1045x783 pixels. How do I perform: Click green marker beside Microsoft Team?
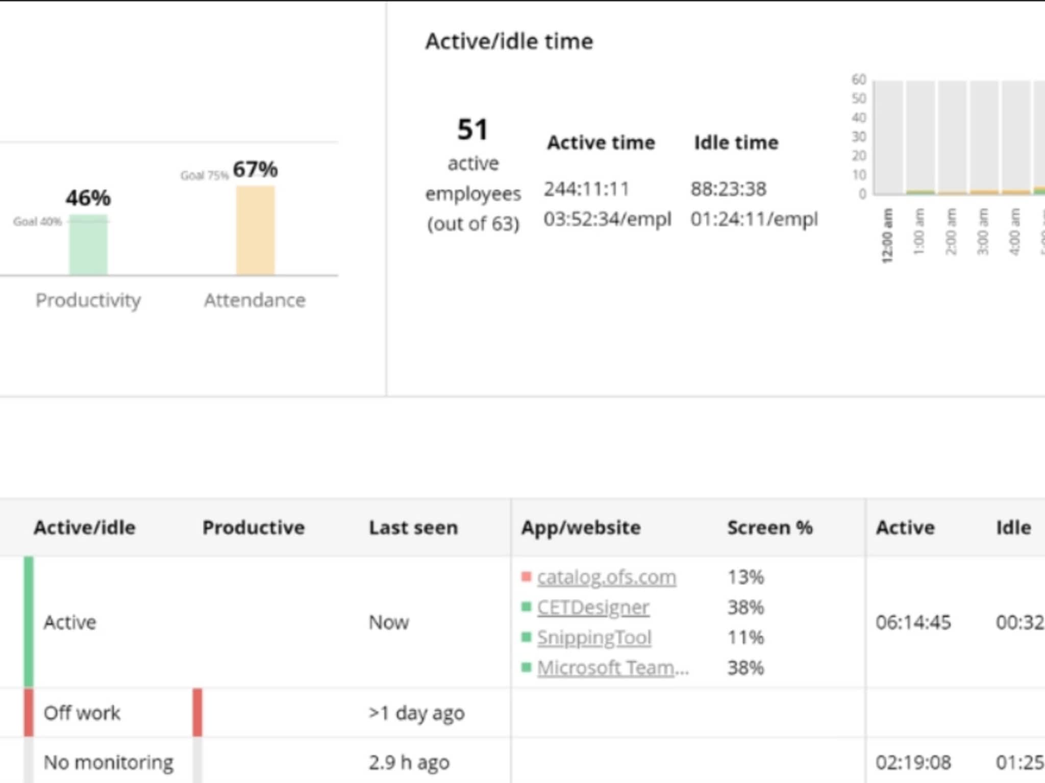(x=526, y=667)
